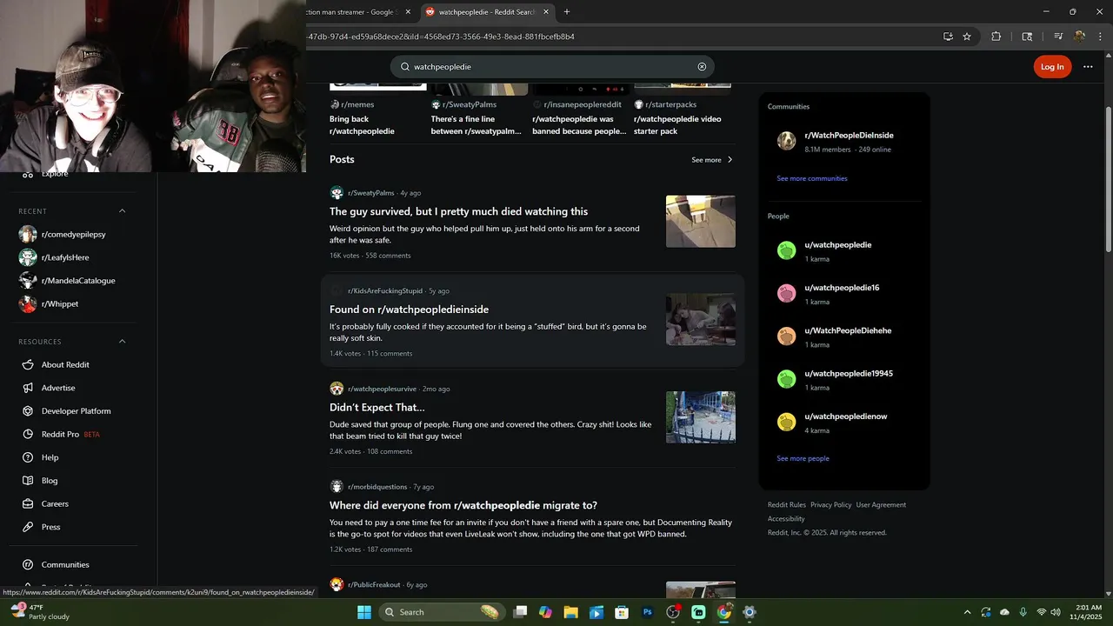Close the Reddit Search tab
The image size is (1113, 626).
tap(546, 12)
